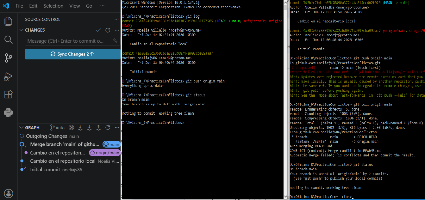Commit changes using the checkmark icon
This screenshot has height=200, width=425.
tap(99, 30)
